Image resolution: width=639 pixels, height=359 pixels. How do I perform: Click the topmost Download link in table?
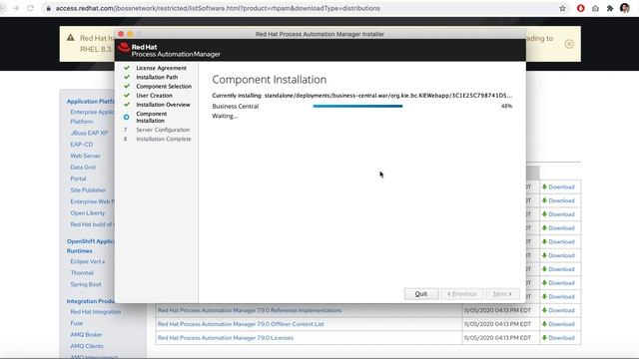click(x=561, y=186)
